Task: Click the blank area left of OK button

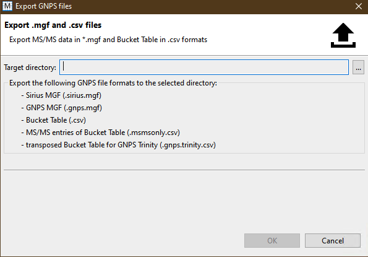Action: (122, 240)
